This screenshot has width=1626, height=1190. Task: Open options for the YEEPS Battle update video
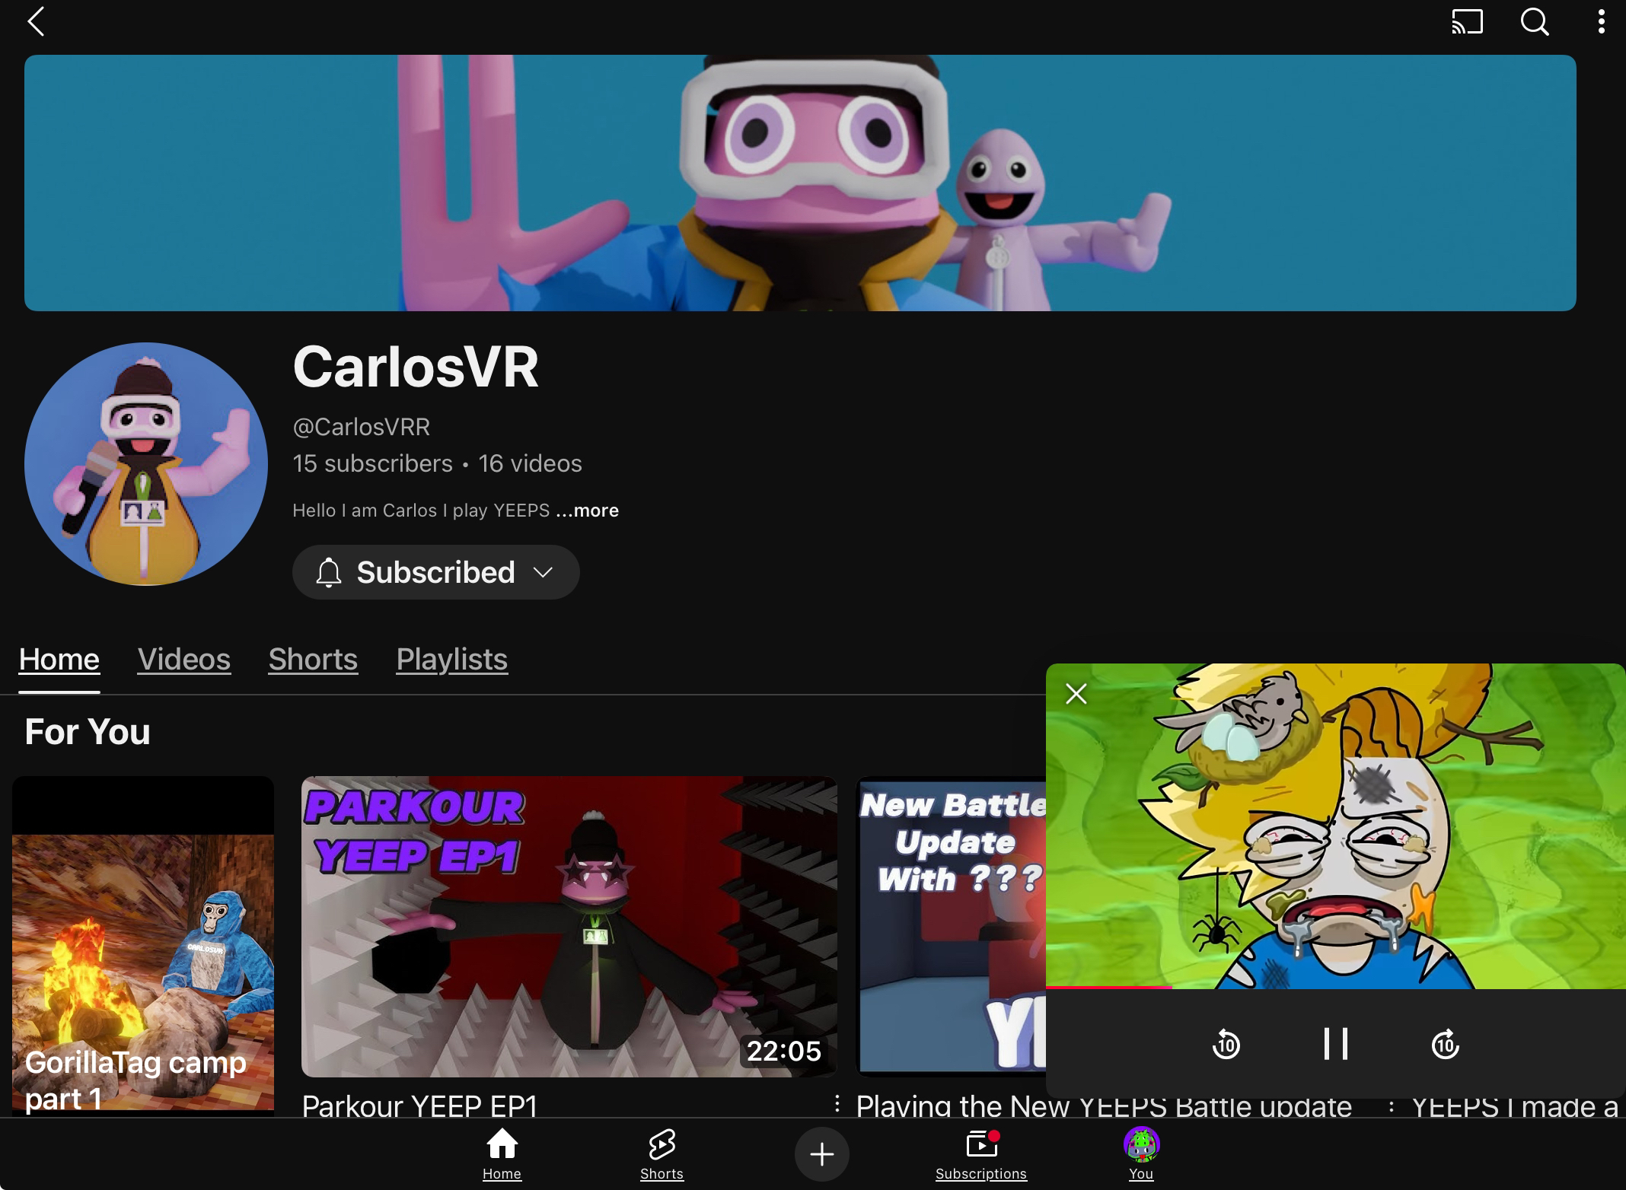coord(1391,1106)
